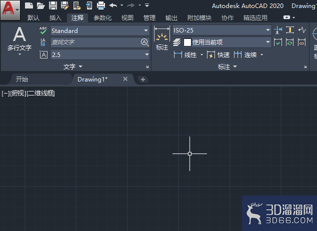This screenshot has height=231, width=317.
Task: Open from Web & Mobile icon
Action: [77, 5]
